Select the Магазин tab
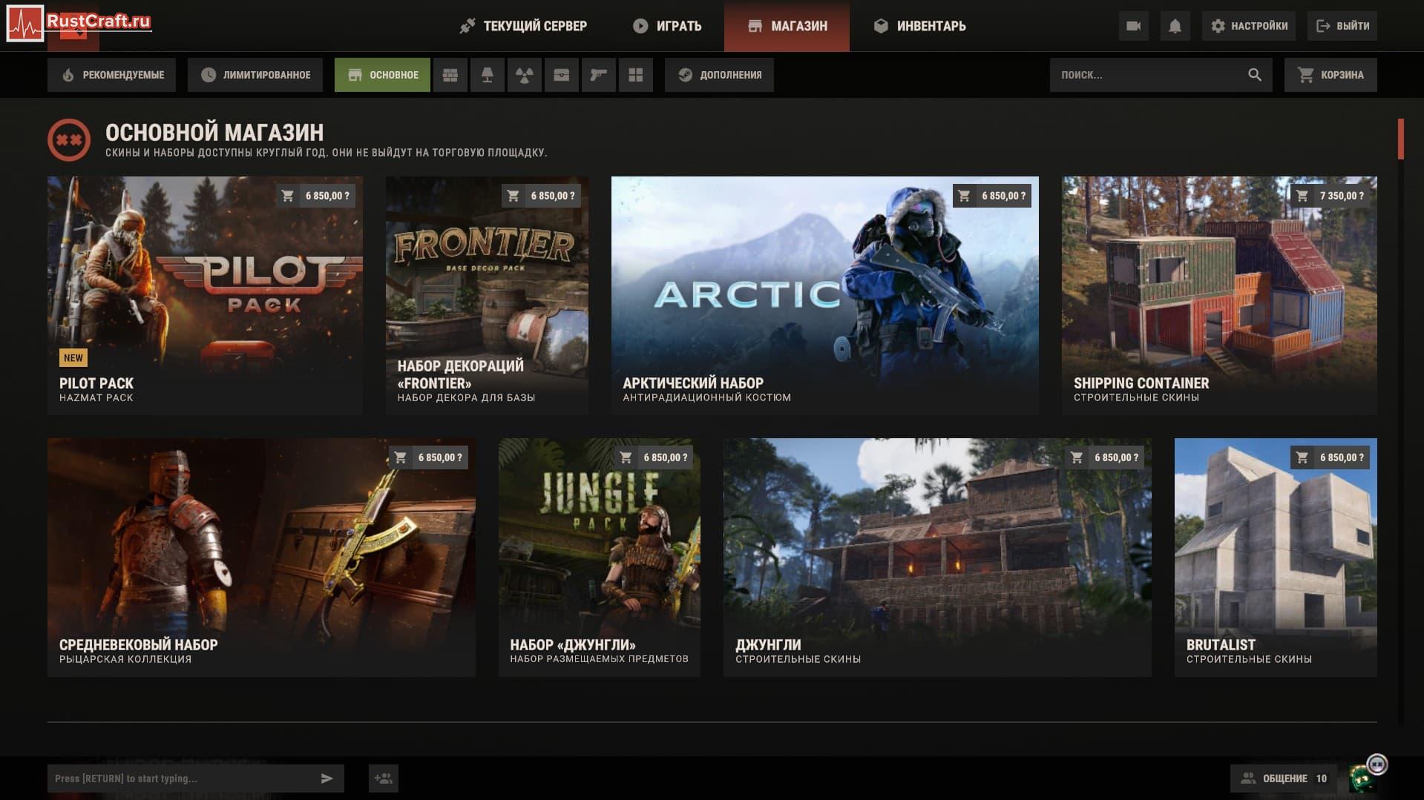 (x=787, y=26)
